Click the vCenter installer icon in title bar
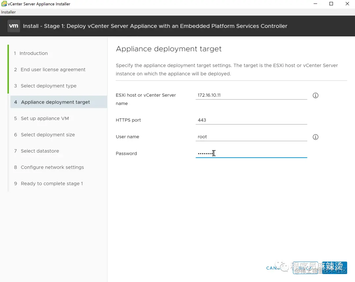The height and width of the screenshot is (282, 355). click(x=4, y=4)
